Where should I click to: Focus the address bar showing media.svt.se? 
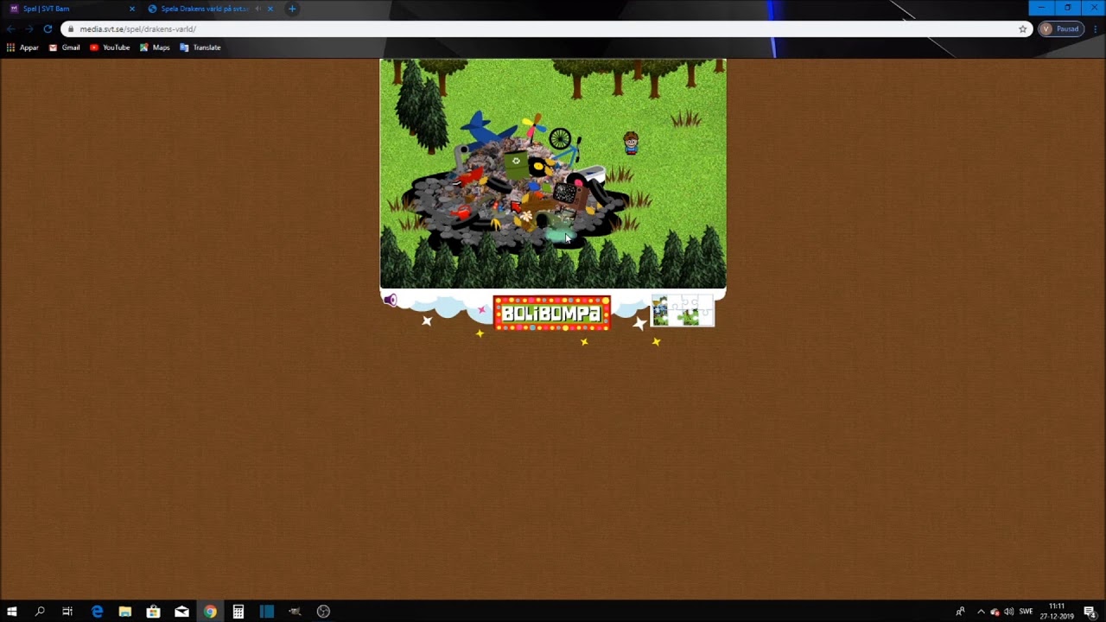point(546,29)
